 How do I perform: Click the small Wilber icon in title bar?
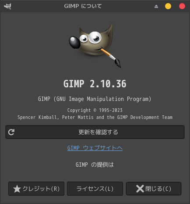coord(7,6)
